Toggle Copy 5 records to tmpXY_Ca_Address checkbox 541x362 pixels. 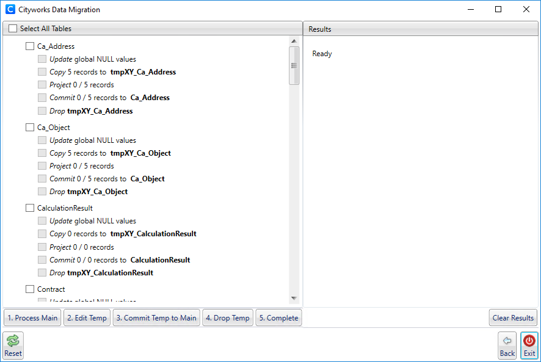tap(42, 72)
